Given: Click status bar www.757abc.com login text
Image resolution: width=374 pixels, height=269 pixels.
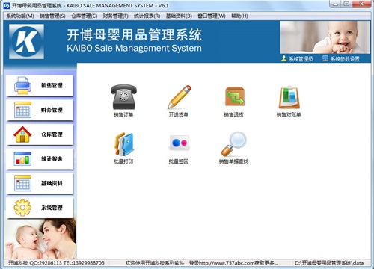Looking at the screenshot, I should 233,263.
